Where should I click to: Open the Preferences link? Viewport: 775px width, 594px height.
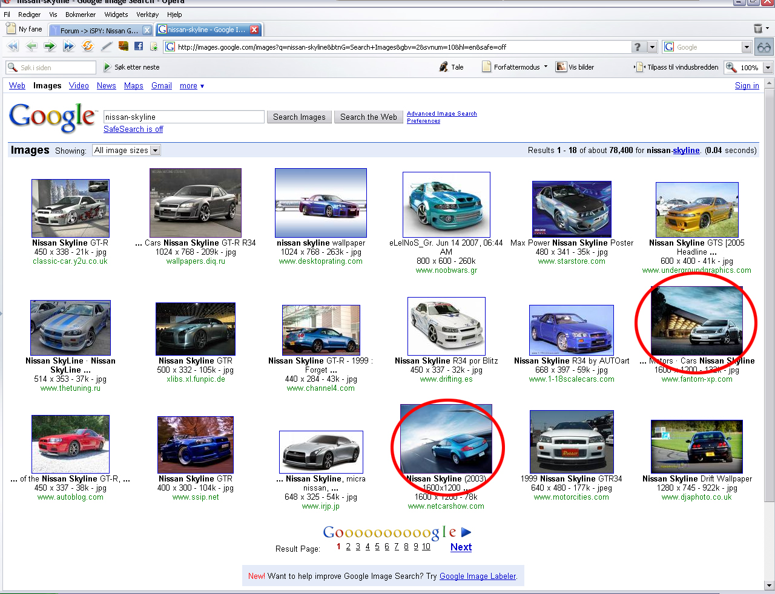(x=424, y=121)
